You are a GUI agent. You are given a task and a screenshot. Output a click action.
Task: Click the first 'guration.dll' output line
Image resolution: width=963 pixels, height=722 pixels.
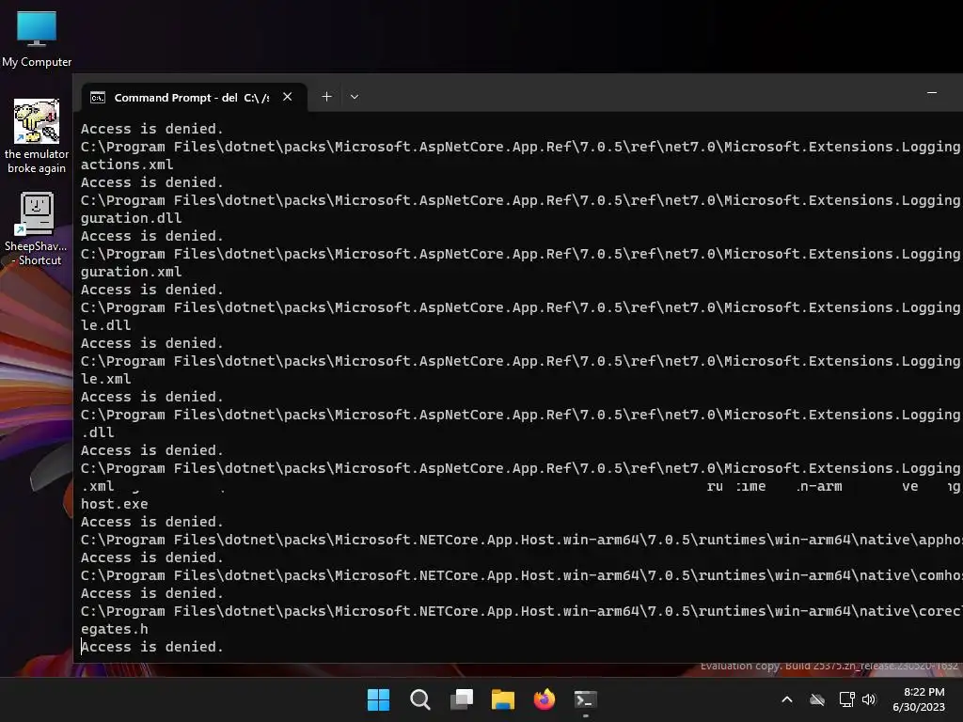(132, 218)
